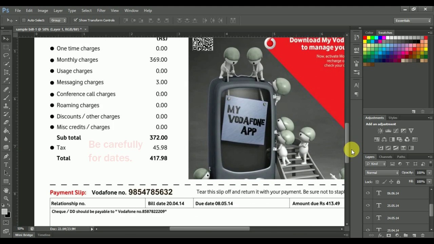
Task: Open the Essentials workspace dropdown
Action: (x=413, y=21)
